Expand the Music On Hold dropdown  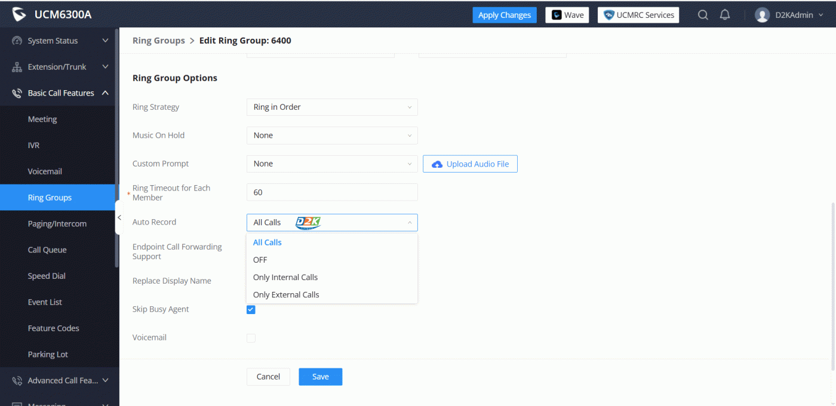click(331, 136)
